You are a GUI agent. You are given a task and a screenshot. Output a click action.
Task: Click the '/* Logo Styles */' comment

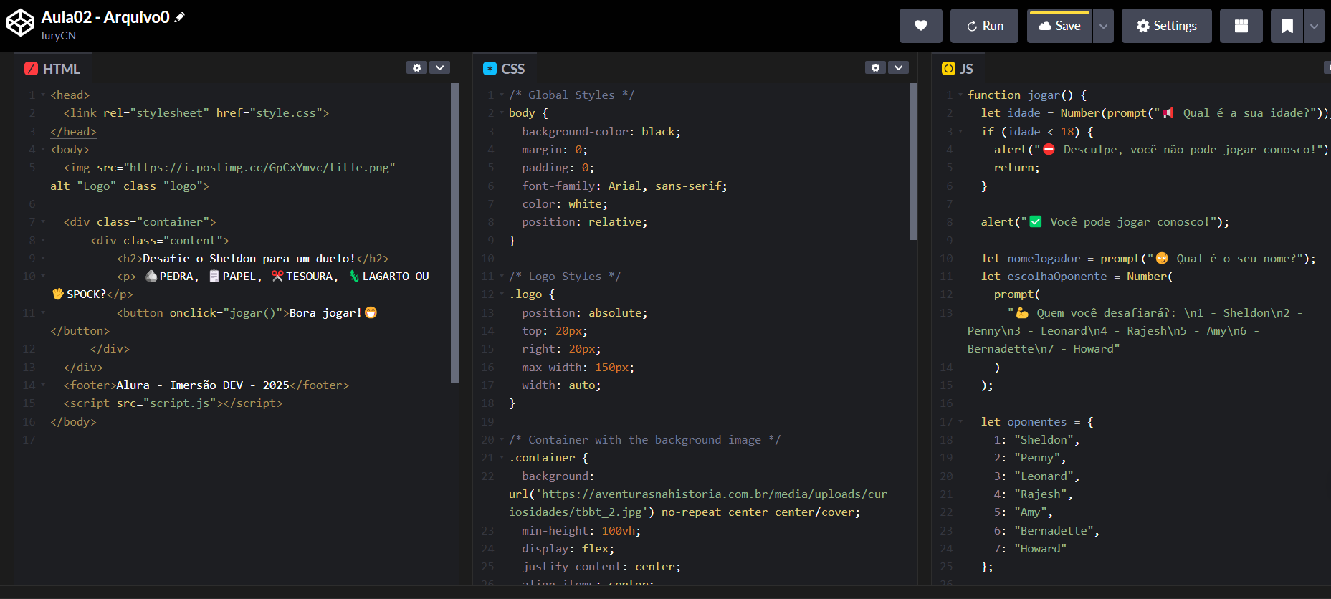(x=565, y=277)
